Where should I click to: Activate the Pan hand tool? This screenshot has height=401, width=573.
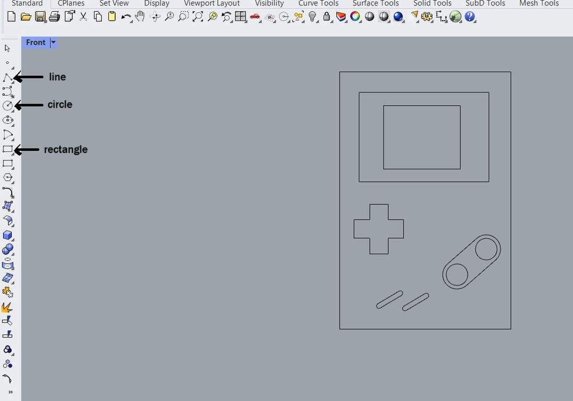pyautogui.click(x=140, y=17)
